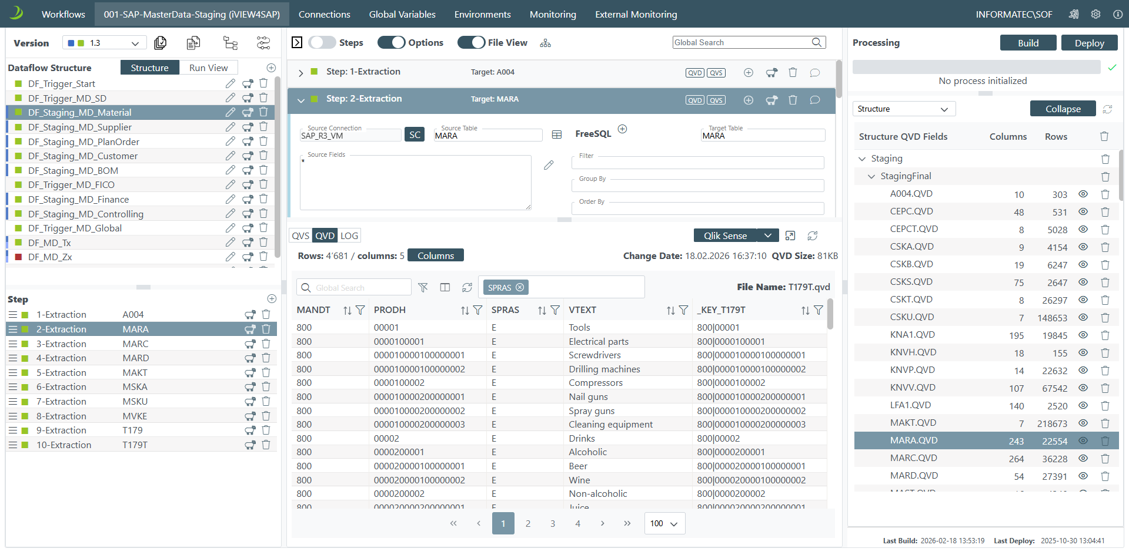Viewport: 1129px width, 555px height.
Task: Click the plus icon next to FreeSQL
Action: click(x=622, y=129)
